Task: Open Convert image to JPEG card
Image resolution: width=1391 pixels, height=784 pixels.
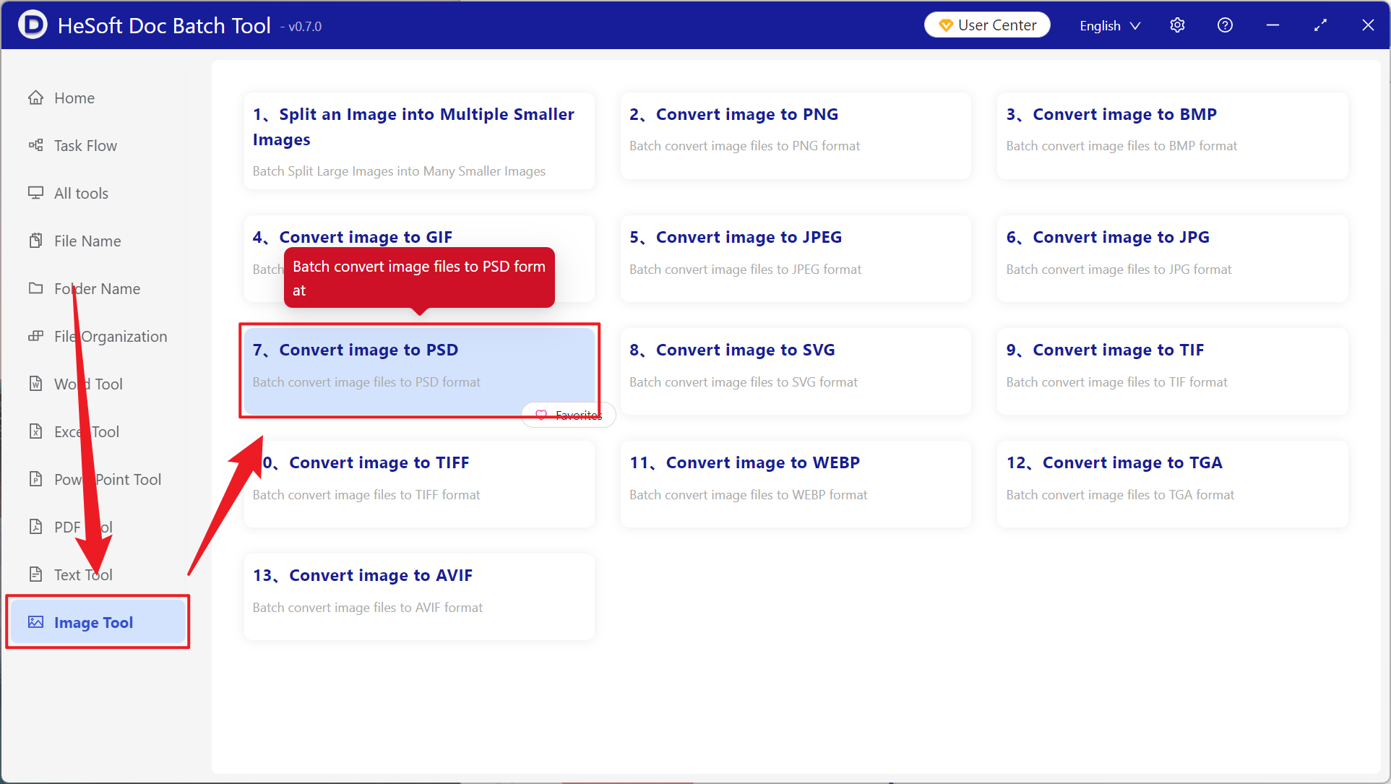Action: (796, 259)
